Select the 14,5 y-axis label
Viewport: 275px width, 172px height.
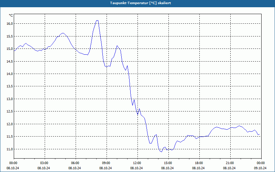10,62
